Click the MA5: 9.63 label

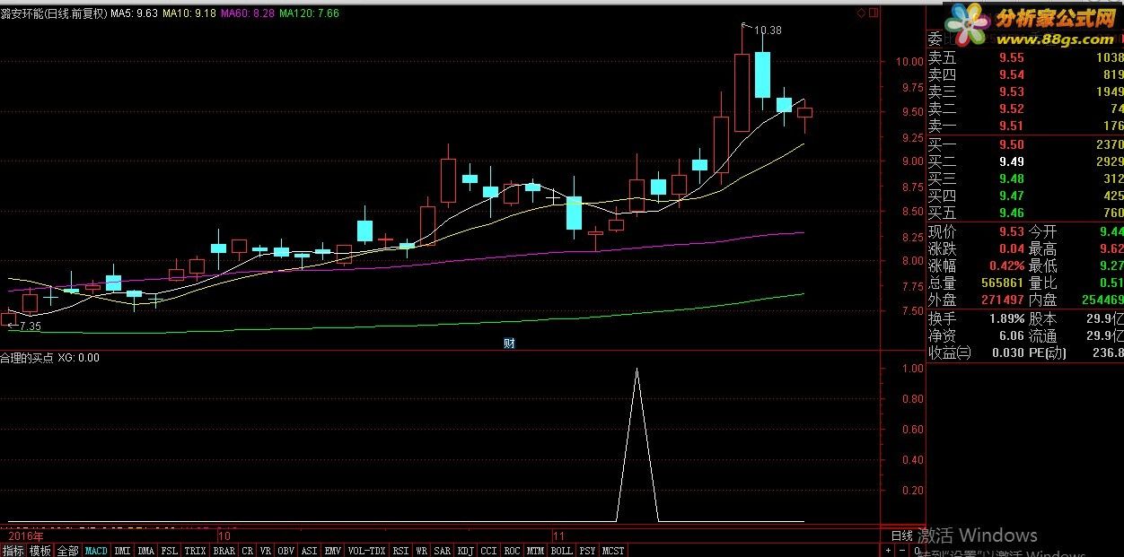click(x=135, y=13)
